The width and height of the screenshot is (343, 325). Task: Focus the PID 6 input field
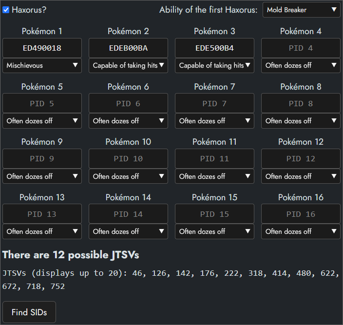pos(128,103)
